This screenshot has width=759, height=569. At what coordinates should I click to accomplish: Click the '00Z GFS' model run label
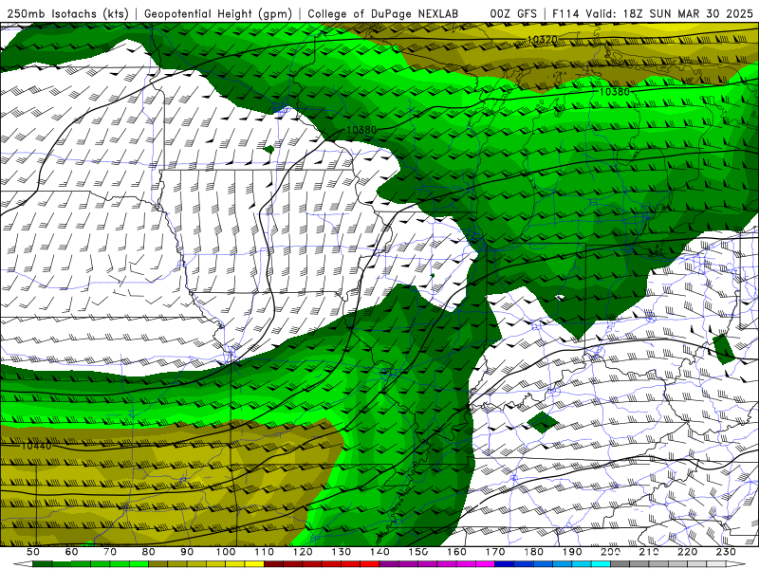(513, 13)
